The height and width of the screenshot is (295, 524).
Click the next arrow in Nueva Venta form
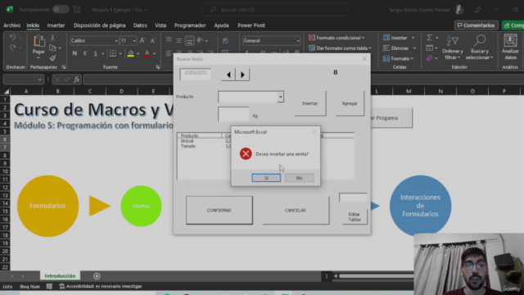click(x=242, y=75)
